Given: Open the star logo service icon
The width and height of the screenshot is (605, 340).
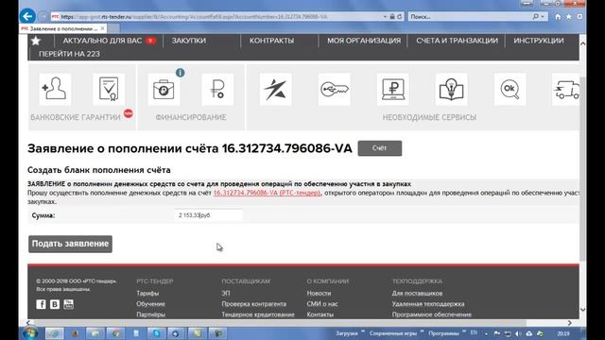Looking at the screenshot, I should click(x=275, y=89).
